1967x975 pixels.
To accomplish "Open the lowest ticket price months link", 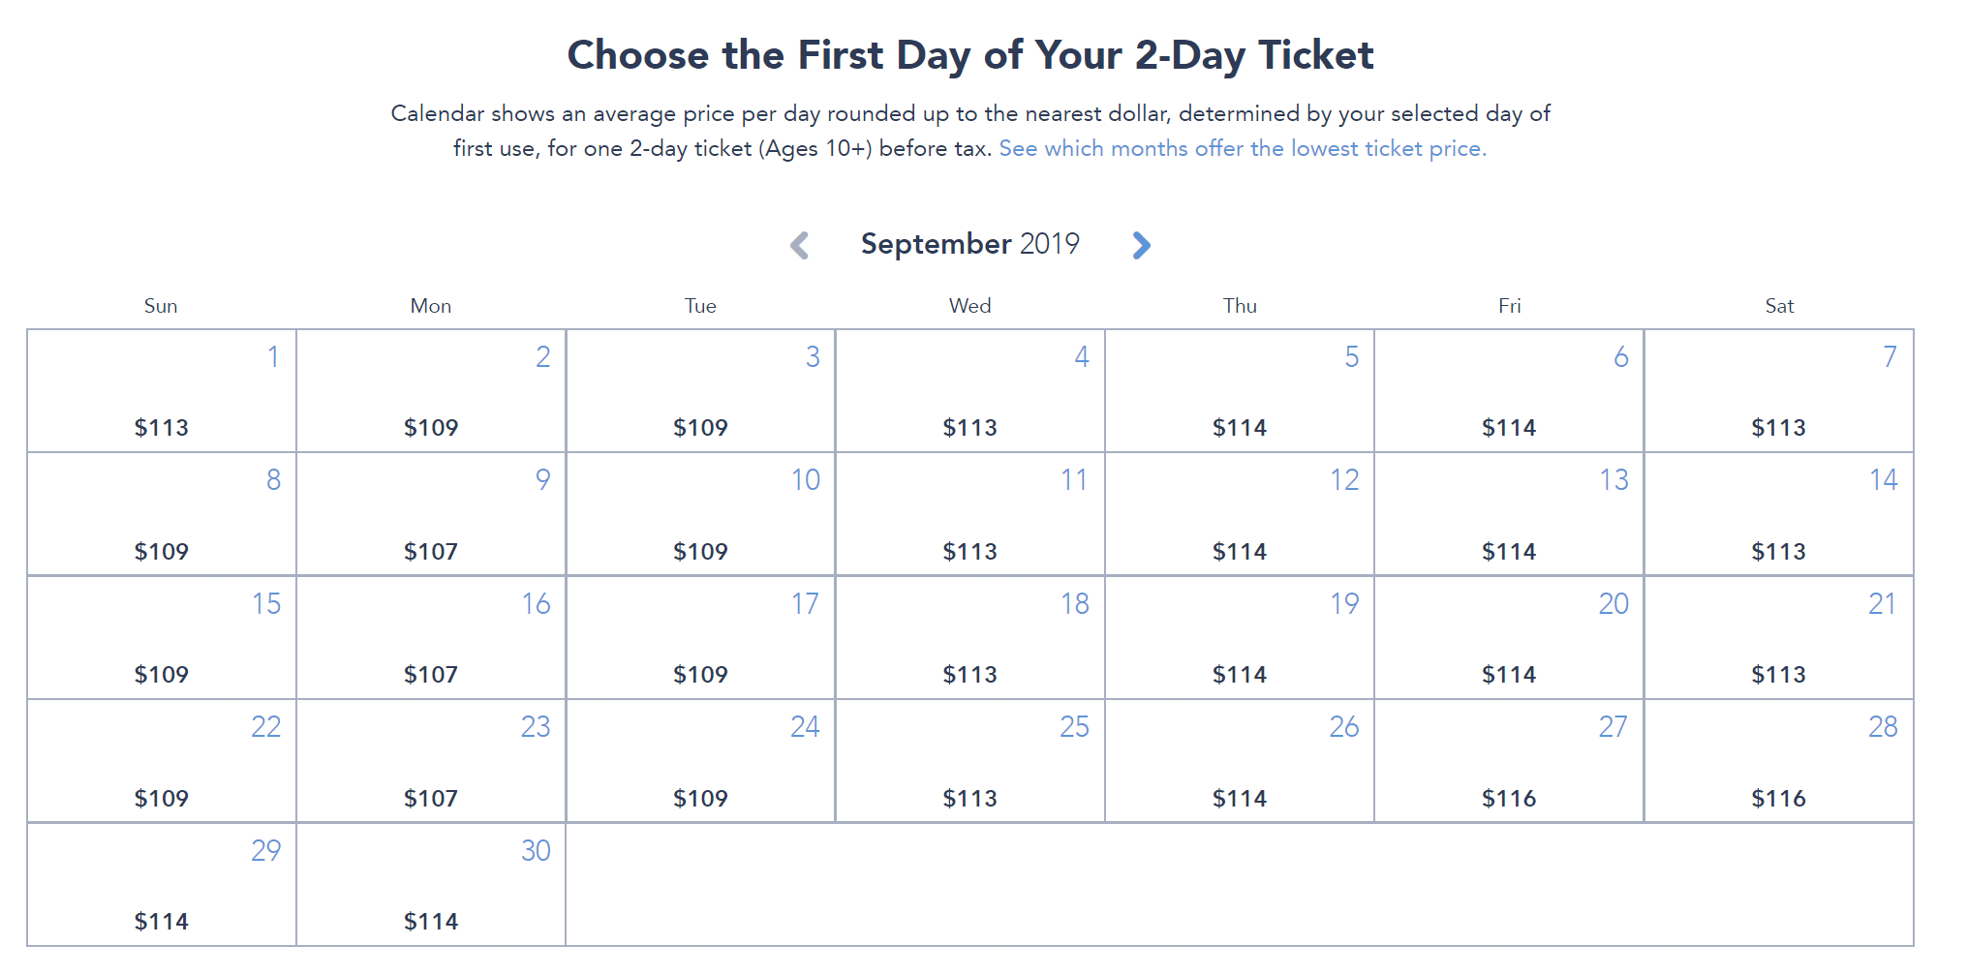I will [1242, 148].
